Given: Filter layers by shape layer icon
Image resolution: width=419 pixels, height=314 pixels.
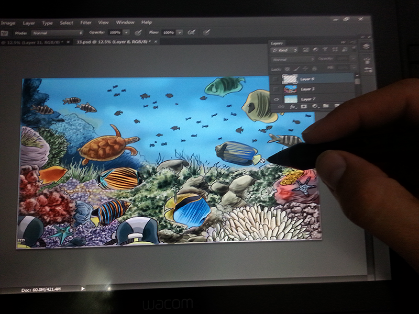Looking at the screenshot, I should click(335, 49).
